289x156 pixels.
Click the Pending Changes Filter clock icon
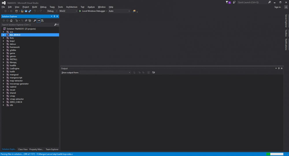(x=17, y=20)
